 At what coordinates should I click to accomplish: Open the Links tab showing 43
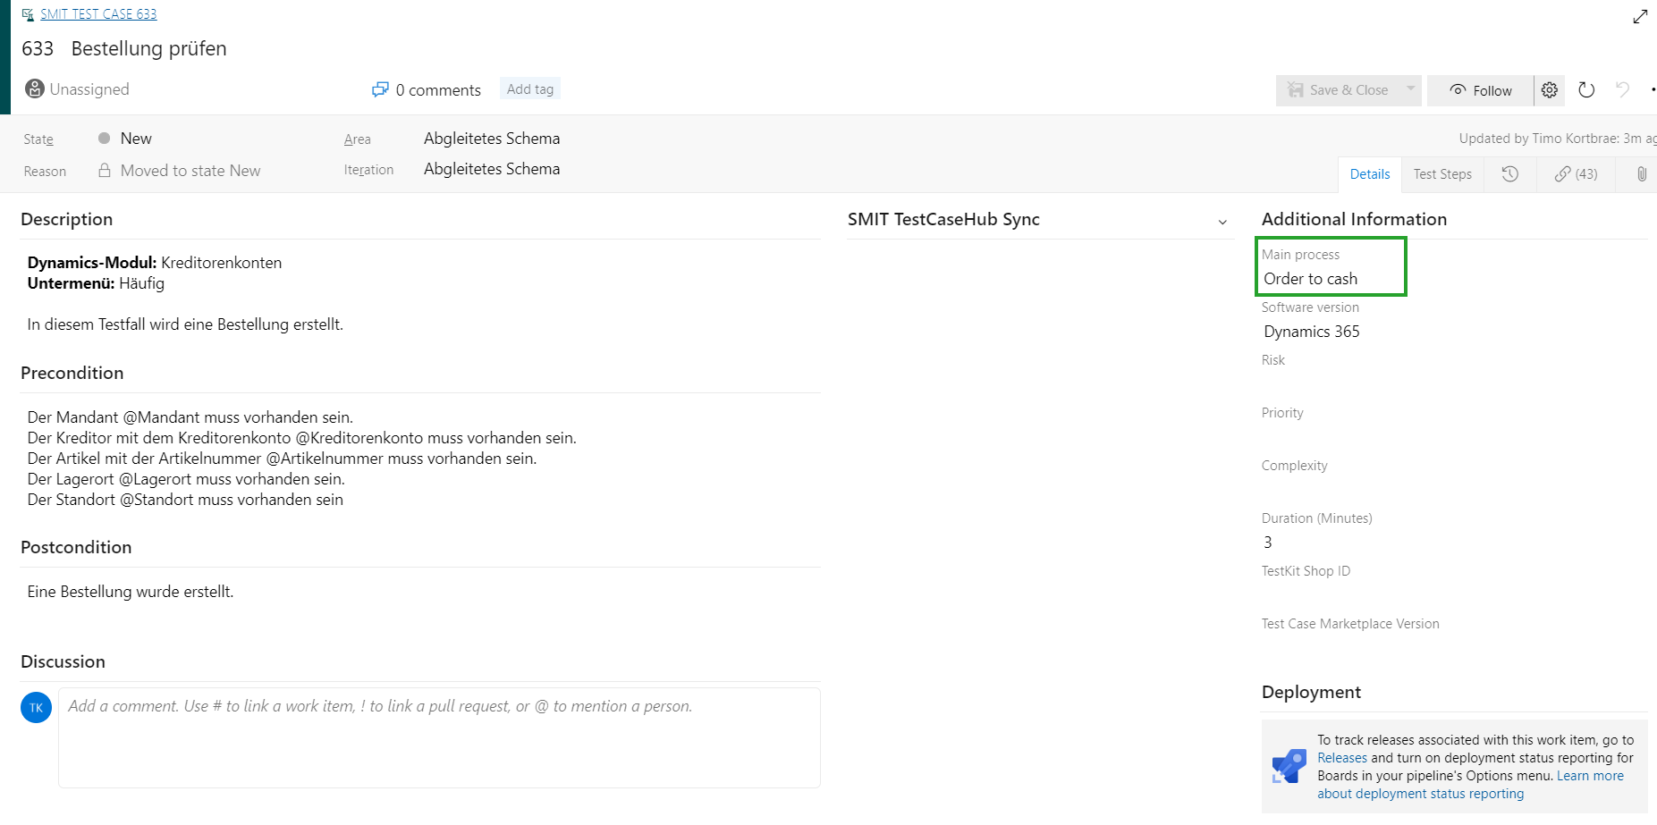coord(1576,174)
